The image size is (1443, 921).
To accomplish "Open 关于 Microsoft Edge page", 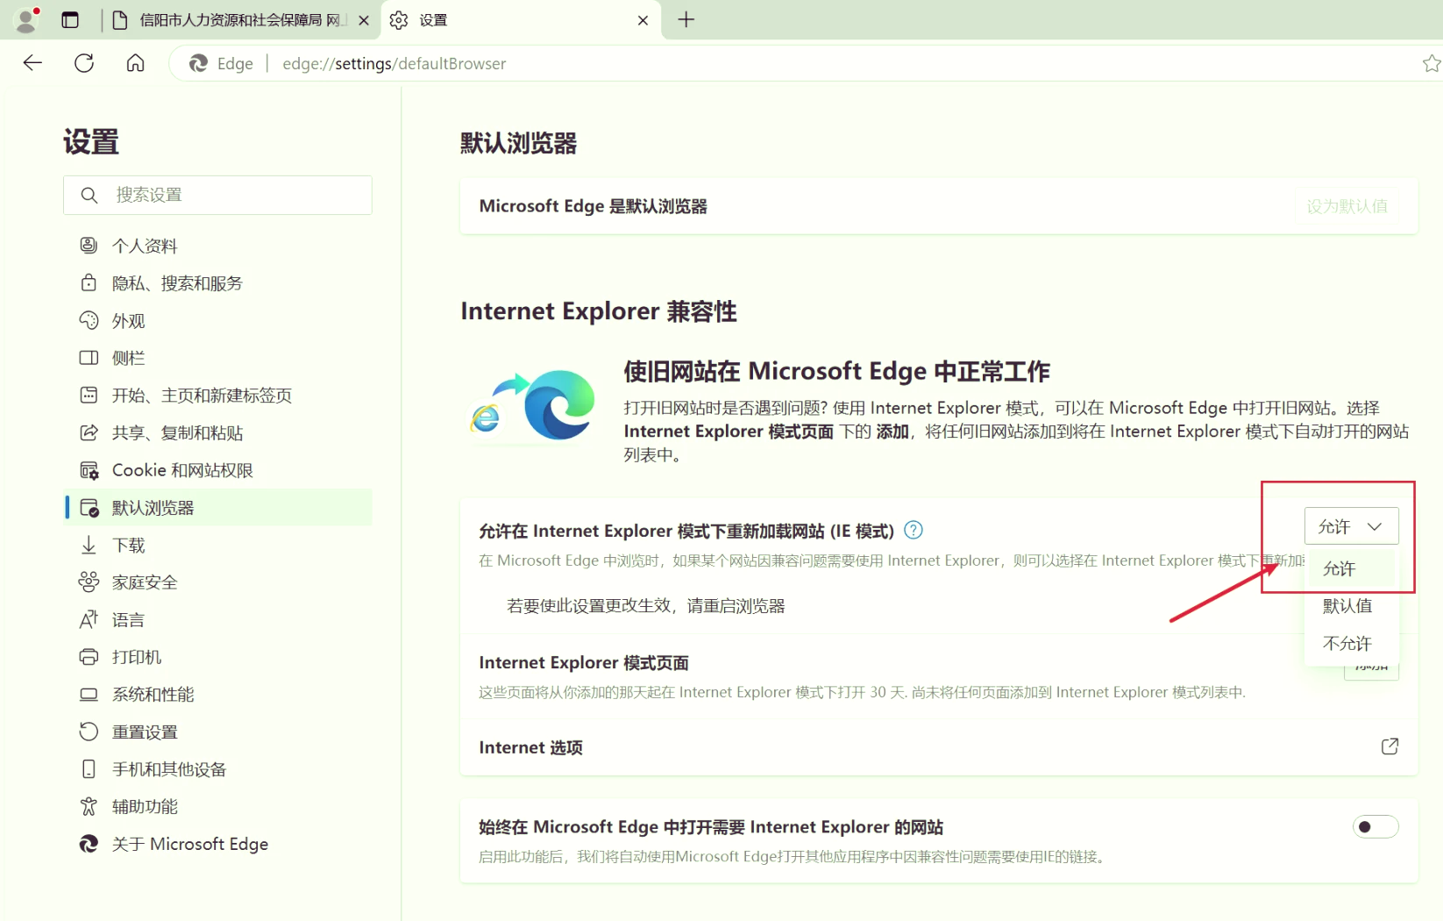I will (218, 844).
